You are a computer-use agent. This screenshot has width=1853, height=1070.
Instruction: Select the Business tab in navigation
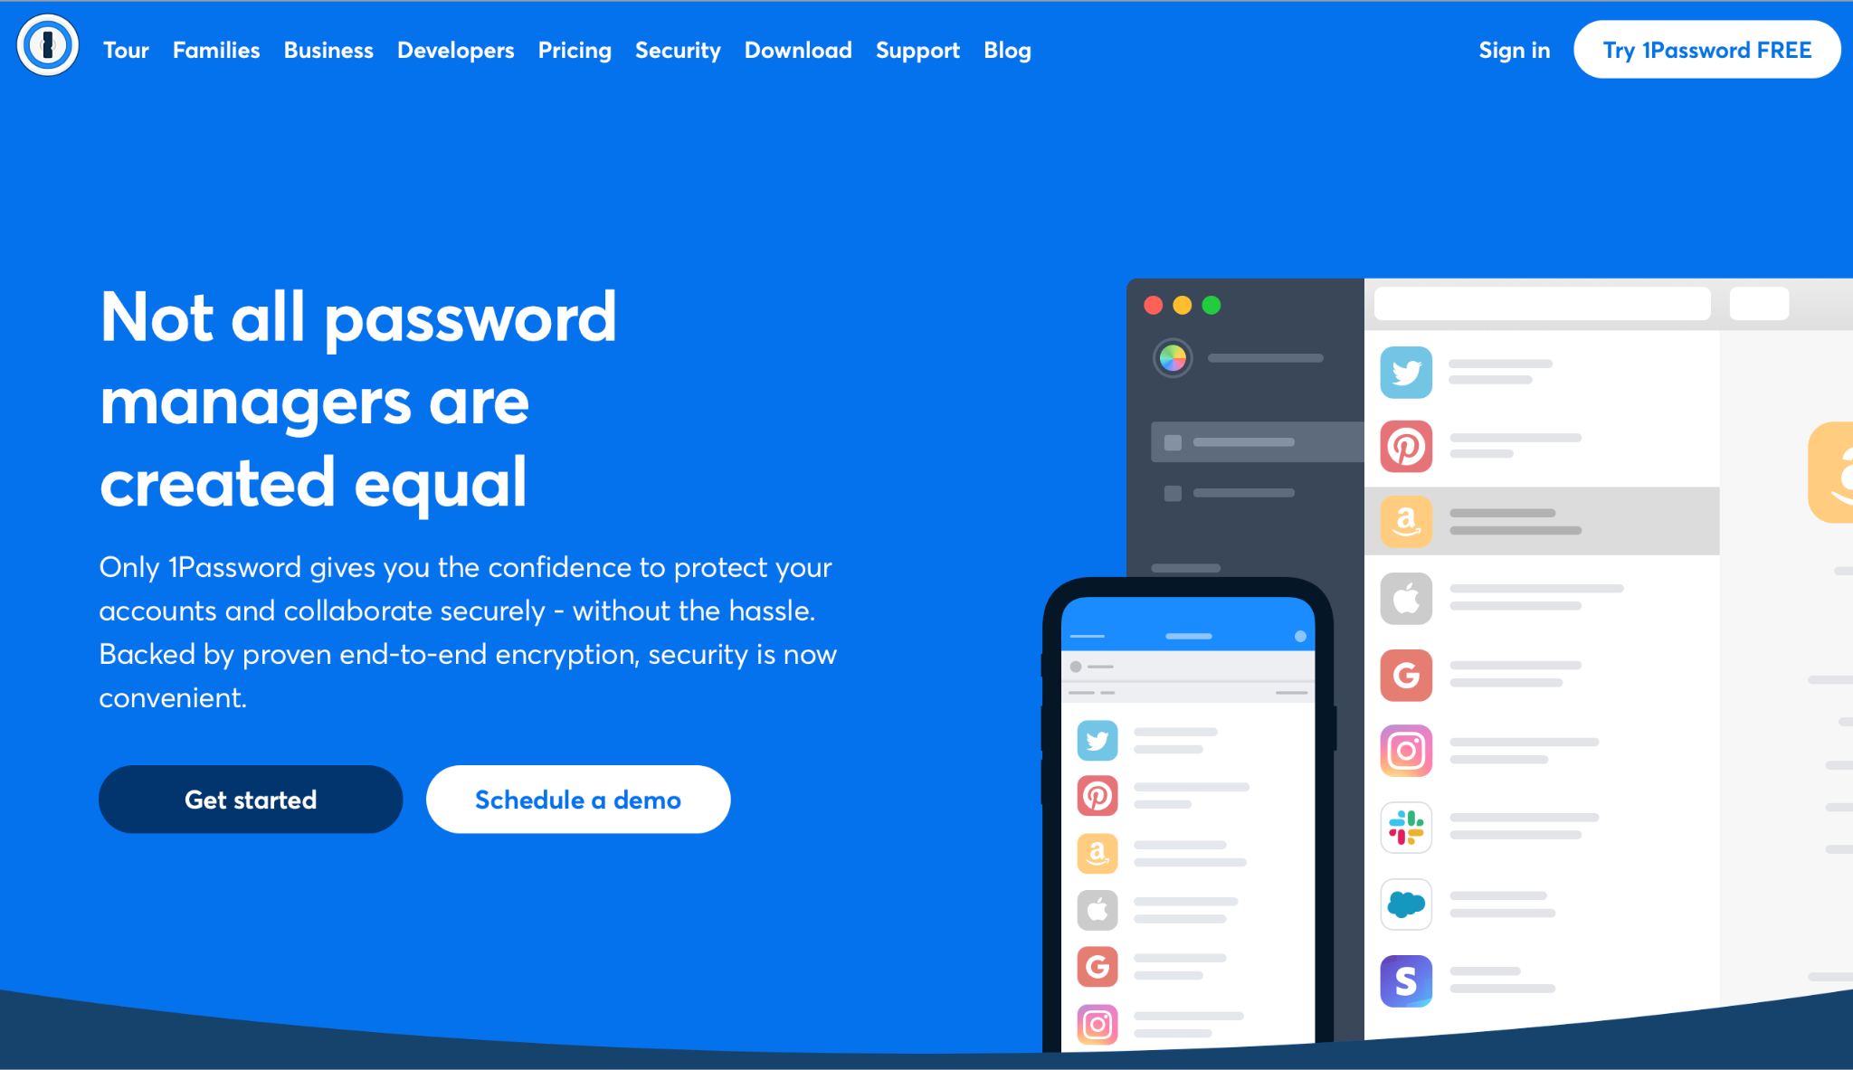click(328, 51)
